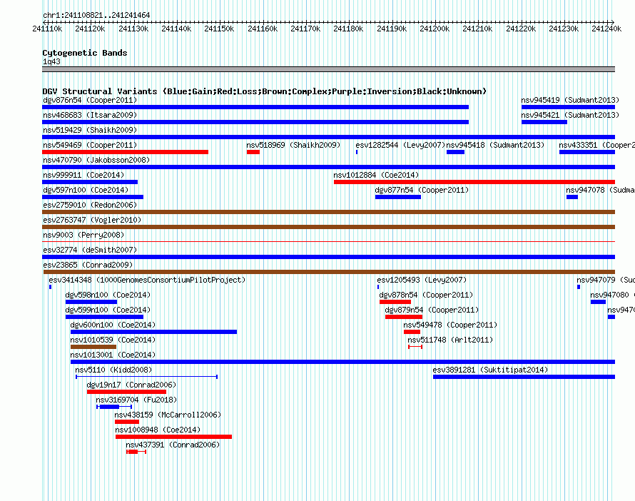Open the nsv549469 (Cooper2011) loss variant
Image resolution: width=635 pixels, height=501 pixels.
click(125, 152)
